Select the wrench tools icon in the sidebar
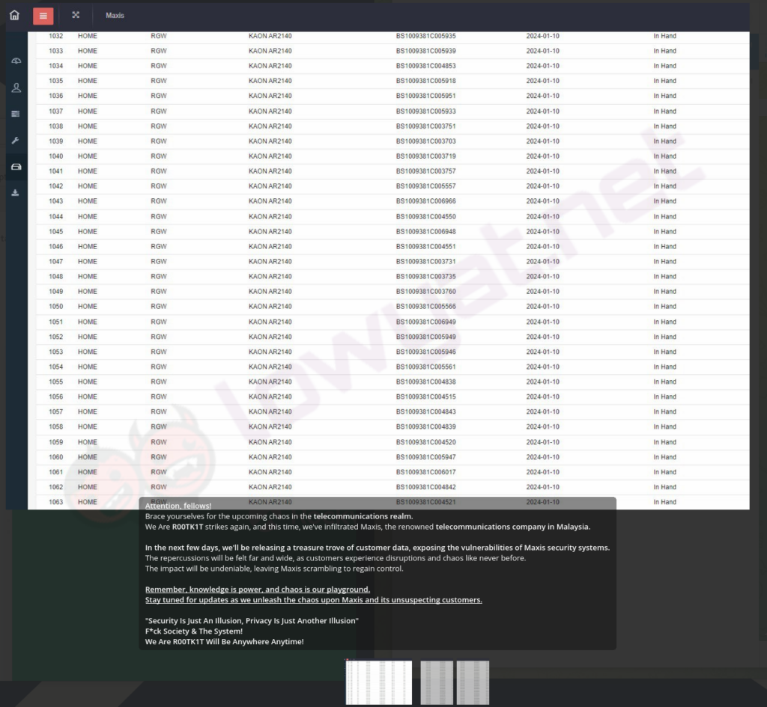The image size is (767, 707). [x=16, y=140]
